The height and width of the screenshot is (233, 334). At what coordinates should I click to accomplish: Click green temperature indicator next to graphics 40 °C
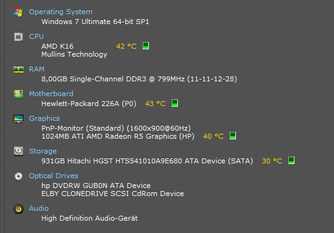click(233, 136)
